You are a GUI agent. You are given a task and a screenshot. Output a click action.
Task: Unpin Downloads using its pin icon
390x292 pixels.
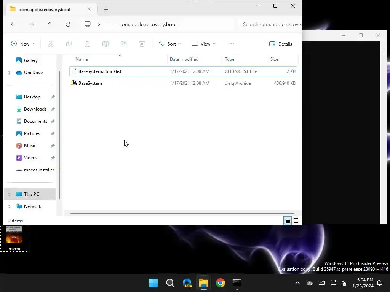tap(53, 109)
